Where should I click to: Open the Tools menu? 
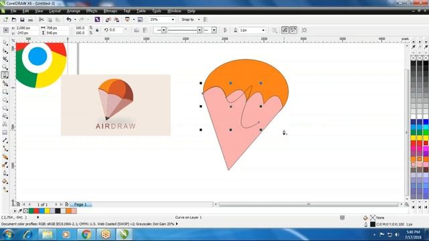click(x=156, y=11)
